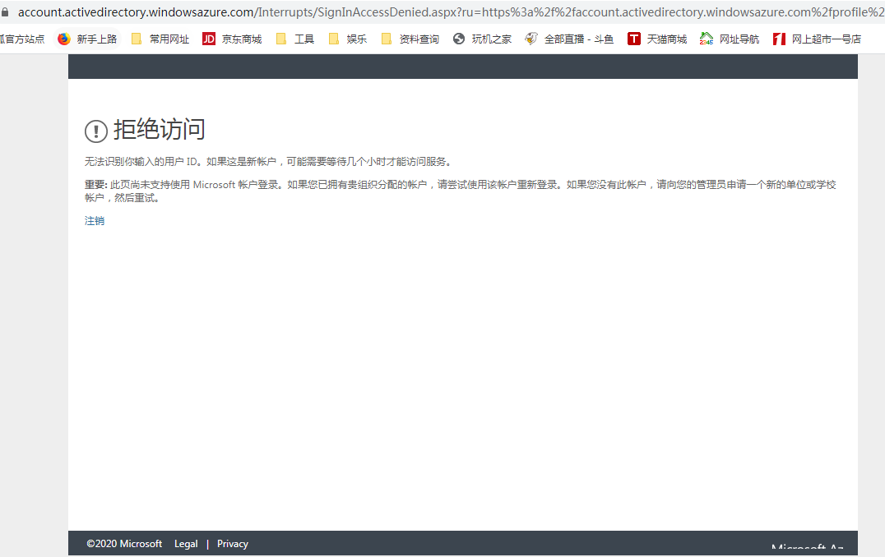Click the exclamation warning icon
Viewport: 885px width, 557px height.
[x=96, y=131]
